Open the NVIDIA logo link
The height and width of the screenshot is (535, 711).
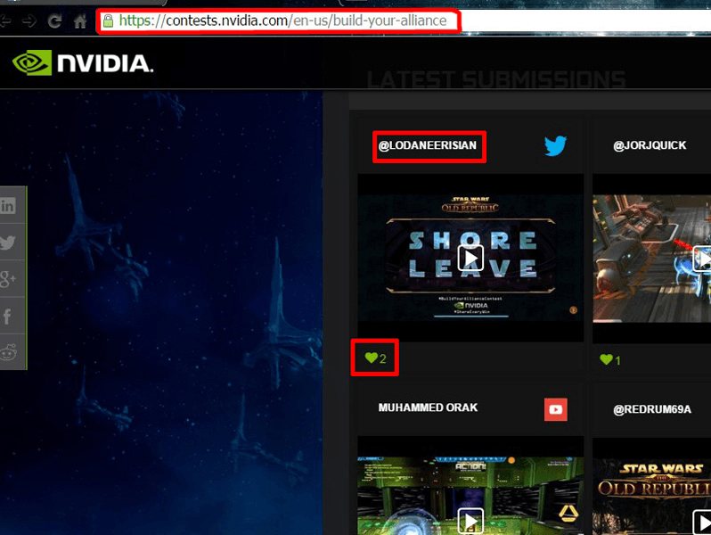click(83, 62)
